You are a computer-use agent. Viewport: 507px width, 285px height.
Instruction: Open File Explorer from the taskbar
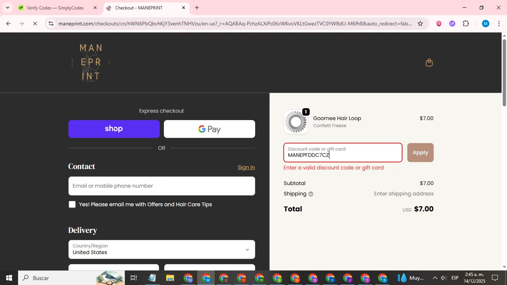click(x=170, y=278)
